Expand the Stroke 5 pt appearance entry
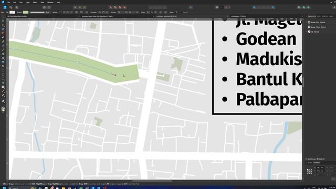 click(307, 22)
